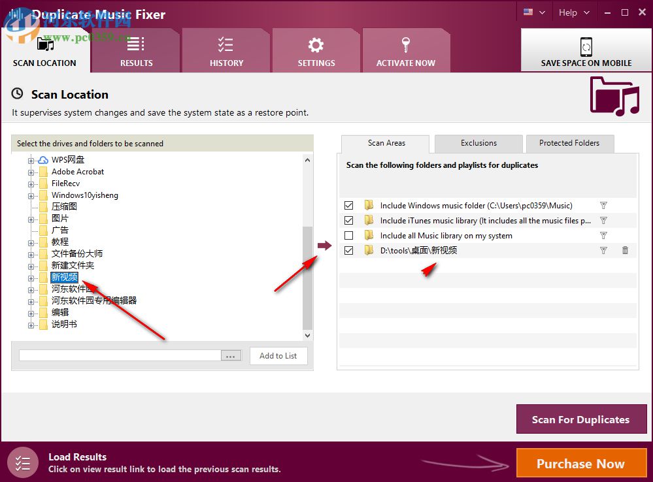The height and width of the screenshot is (482, 653).
Task: Switch to the Exclusions tab
Action: [x=478, y=143]
